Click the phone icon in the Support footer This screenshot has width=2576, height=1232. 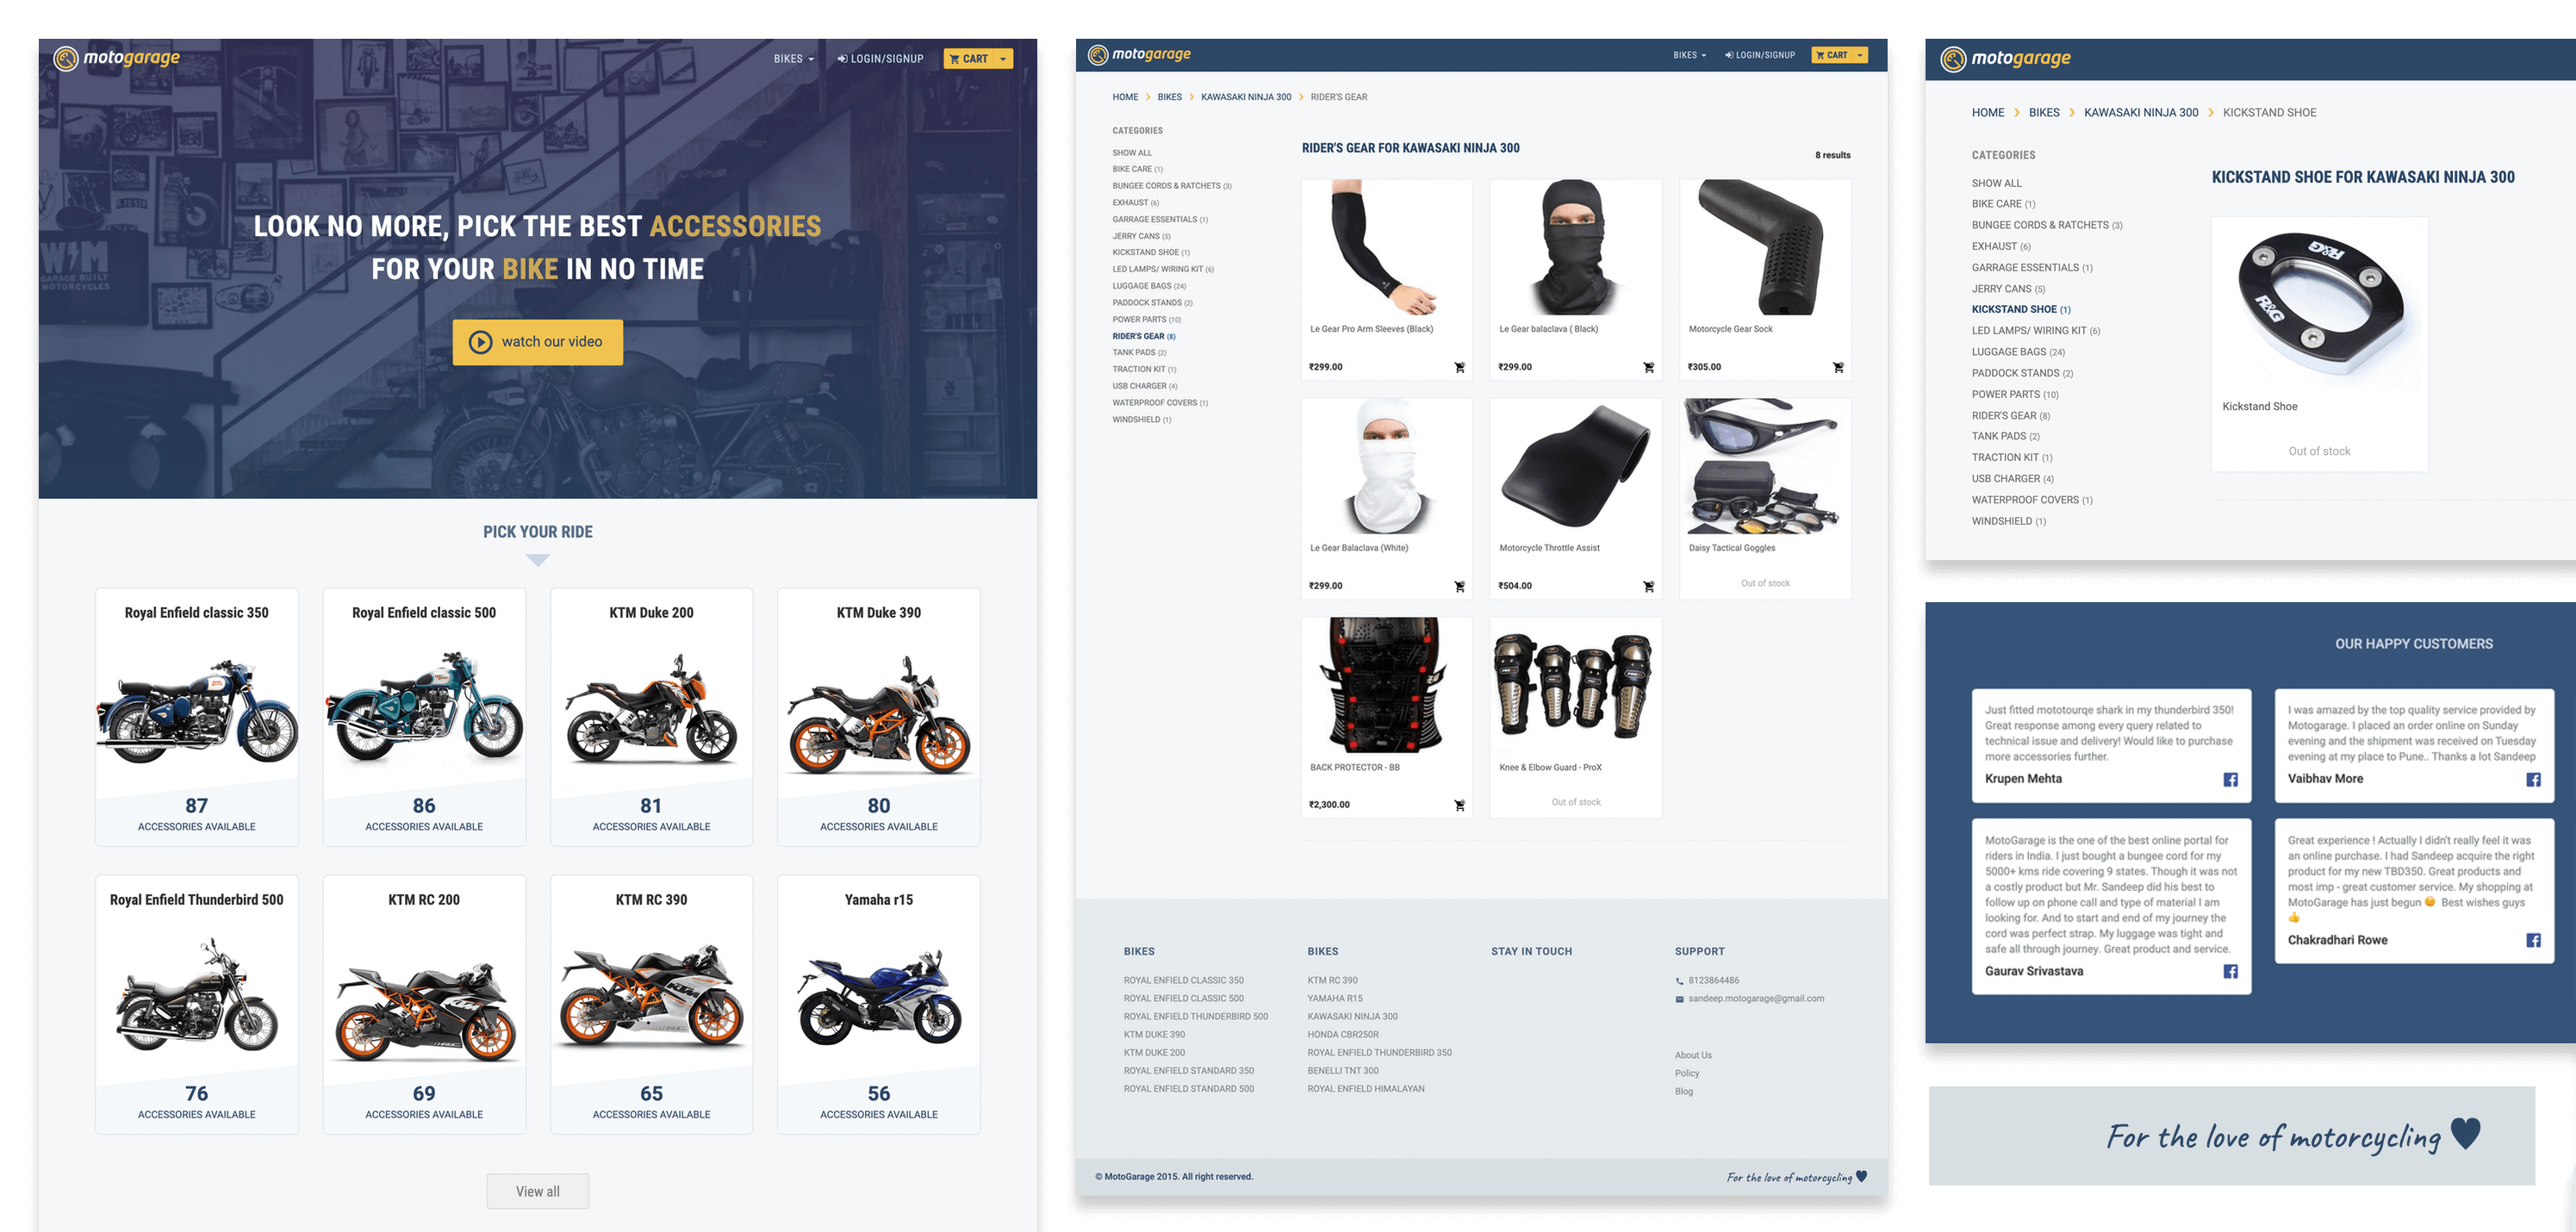click(1680, 980)
